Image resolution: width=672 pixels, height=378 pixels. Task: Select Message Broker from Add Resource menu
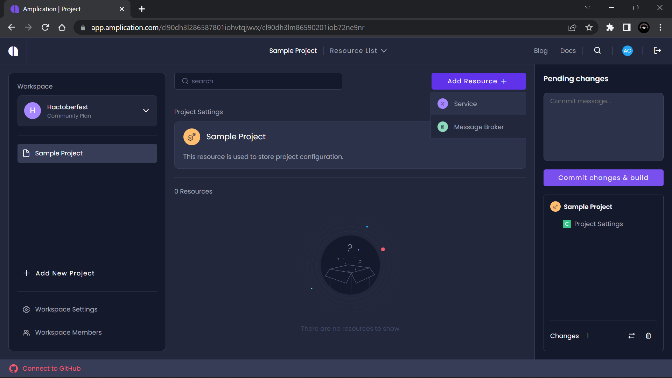479,127
